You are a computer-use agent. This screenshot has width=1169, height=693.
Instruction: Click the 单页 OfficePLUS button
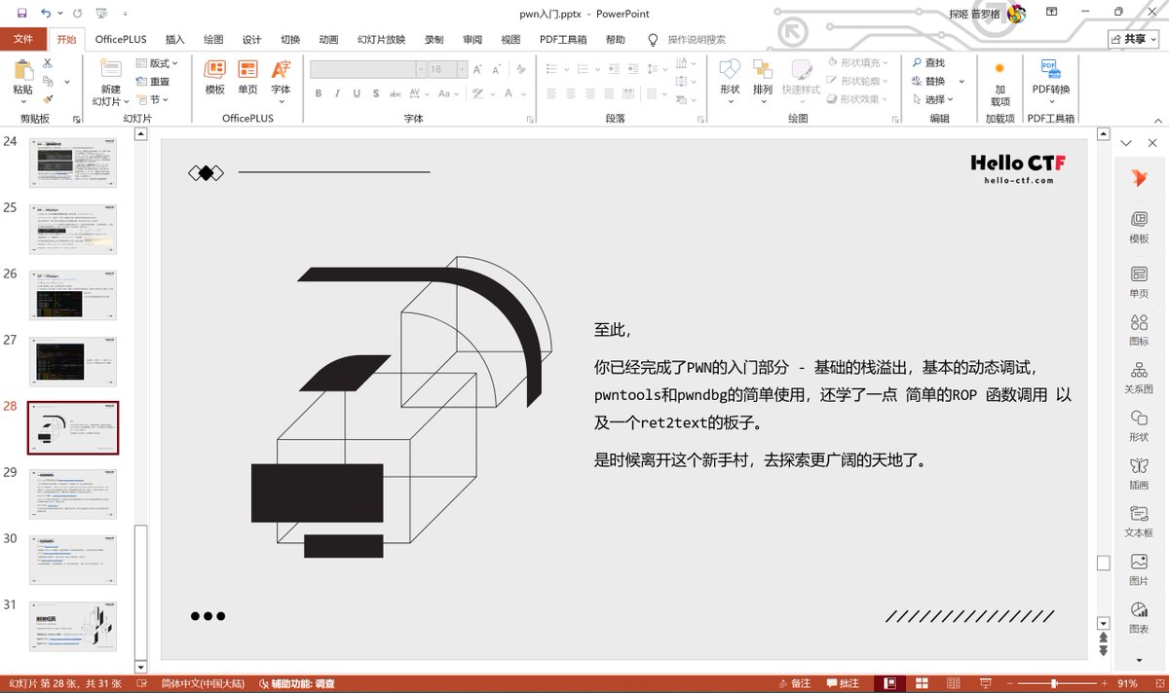tap(248, 77)
